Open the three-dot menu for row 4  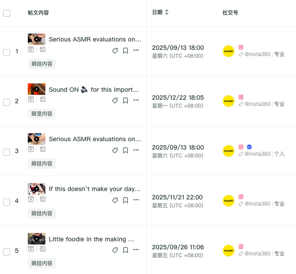pyautogui.click(x=136, y=200)
